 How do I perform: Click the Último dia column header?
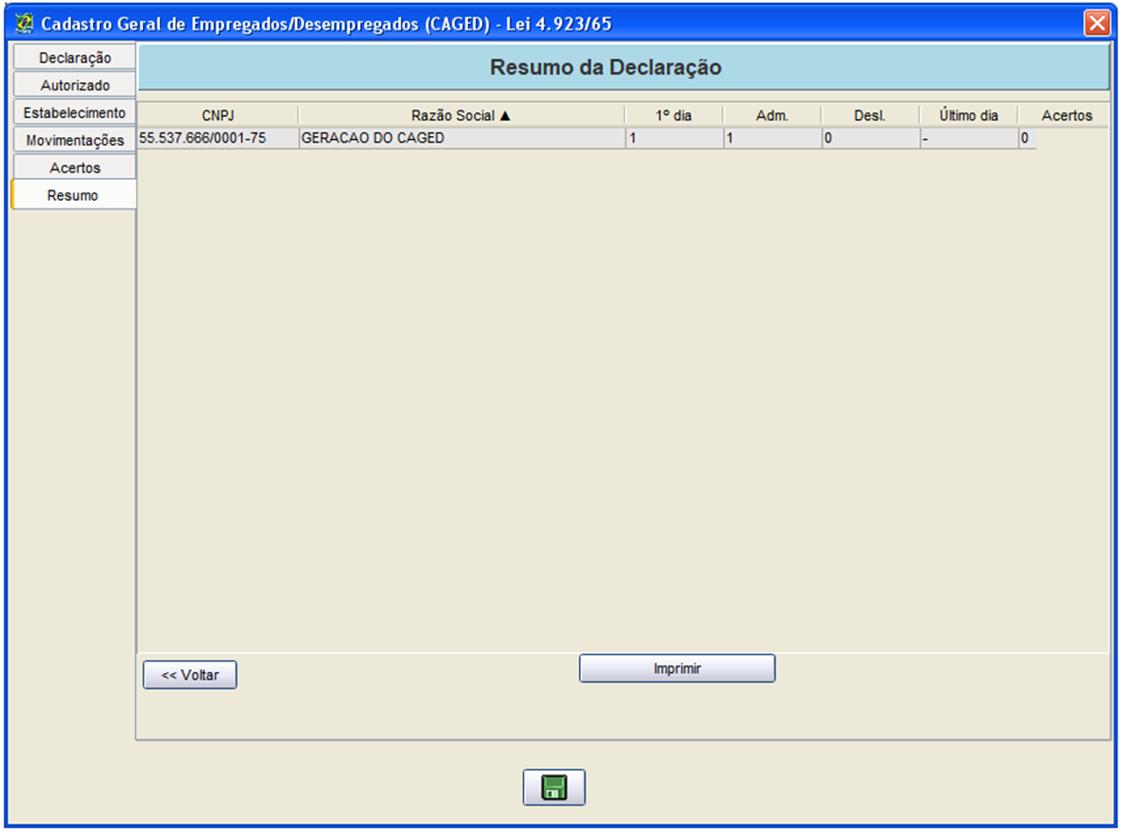click(969, 115)
